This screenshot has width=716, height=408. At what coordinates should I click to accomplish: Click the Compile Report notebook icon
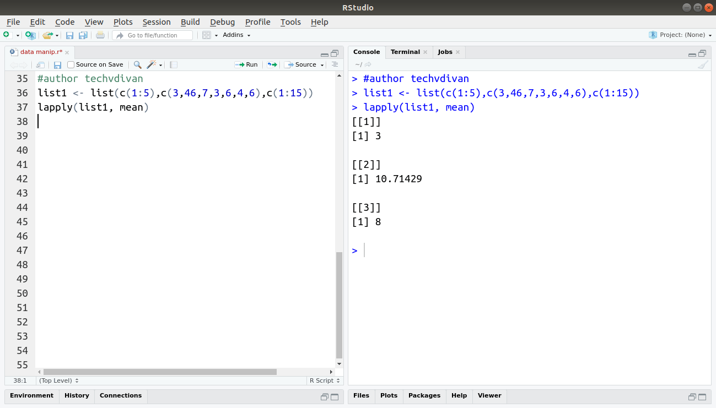pyautogui.click(x=174, y=64)
